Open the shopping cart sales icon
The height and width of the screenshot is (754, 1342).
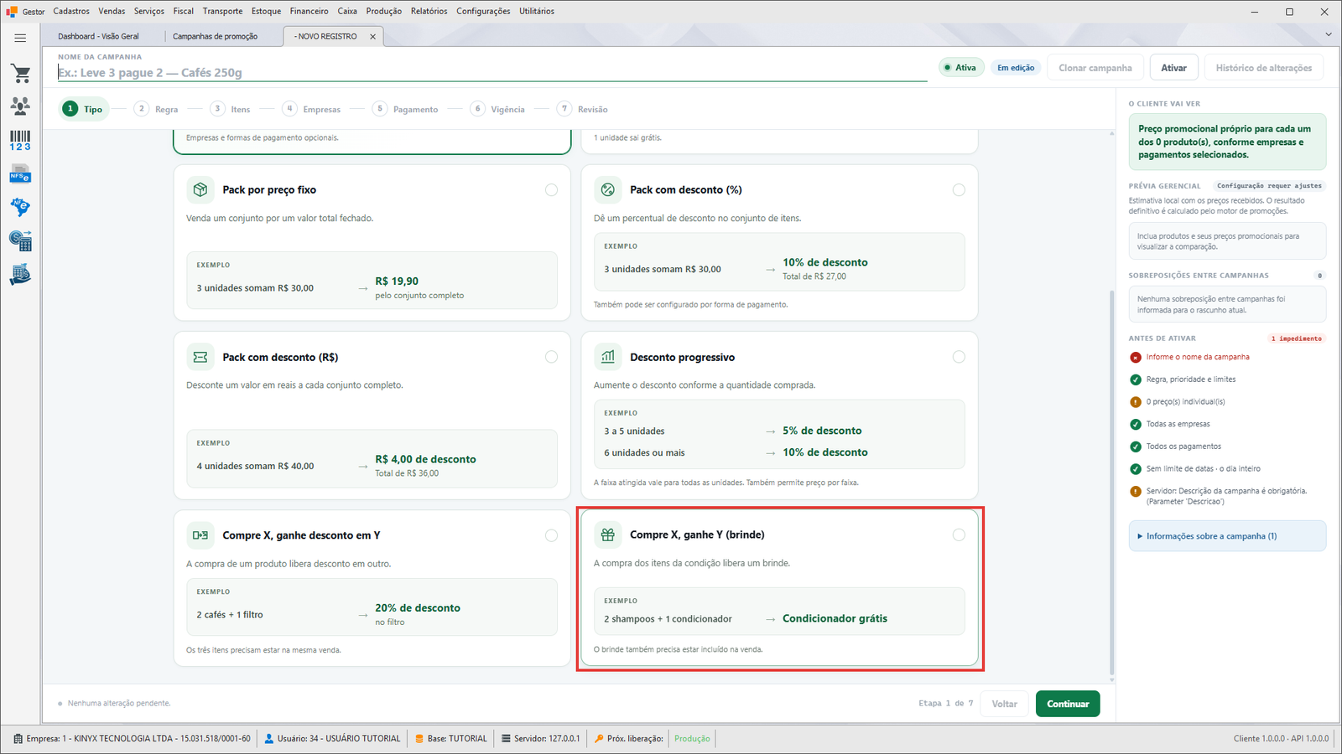(x=21, y=74)
